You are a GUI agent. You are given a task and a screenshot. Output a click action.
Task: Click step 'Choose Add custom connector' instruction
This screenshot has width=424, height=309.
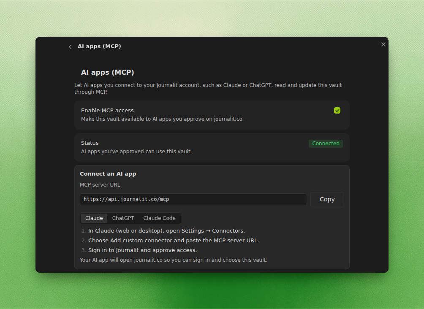[x=173, y=241]
